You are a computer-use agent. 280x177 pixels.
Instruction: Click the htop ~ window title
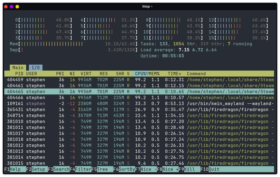[x=147, y=7]
